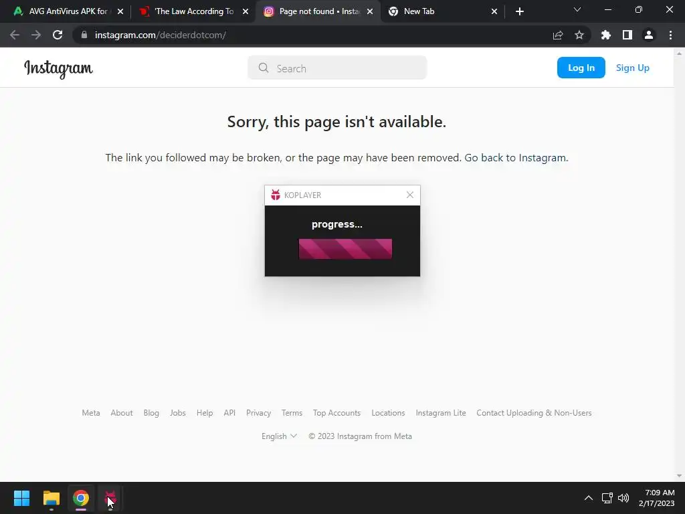This screenshot has width=685, height=514.
Task: Expand the tab search chevron
Action: (x=577, y=10)
